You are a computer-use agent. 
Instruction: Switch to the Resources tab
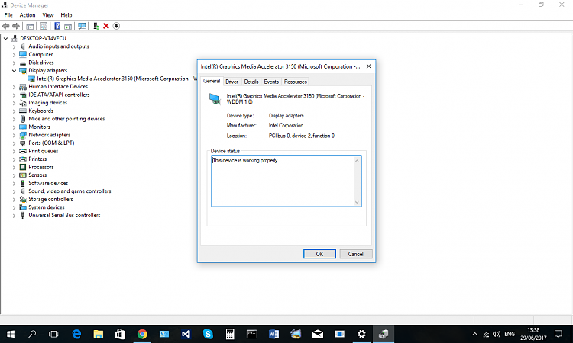coord(295,82)
